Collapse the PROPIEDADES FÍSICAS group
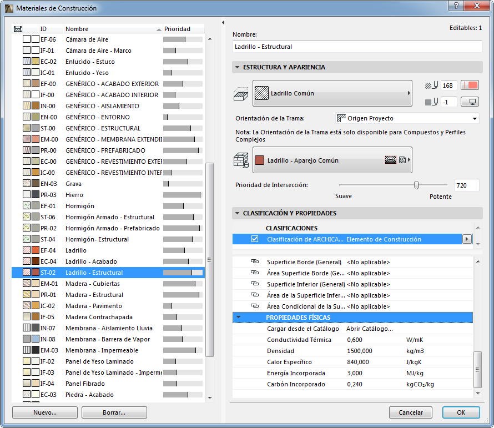The image size is (494, 428). click(239, 318)
